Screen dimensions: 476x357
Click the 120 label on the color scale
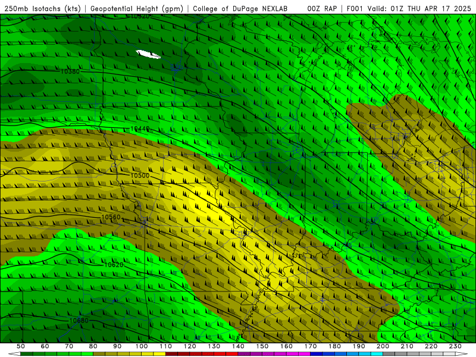[x=190, y=346]
